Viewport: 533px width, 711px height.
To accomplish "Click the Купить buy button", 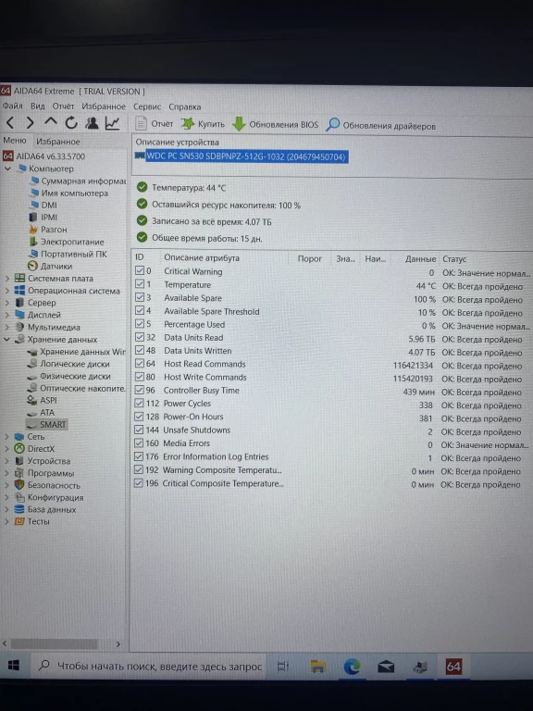I will coord(203,124).
